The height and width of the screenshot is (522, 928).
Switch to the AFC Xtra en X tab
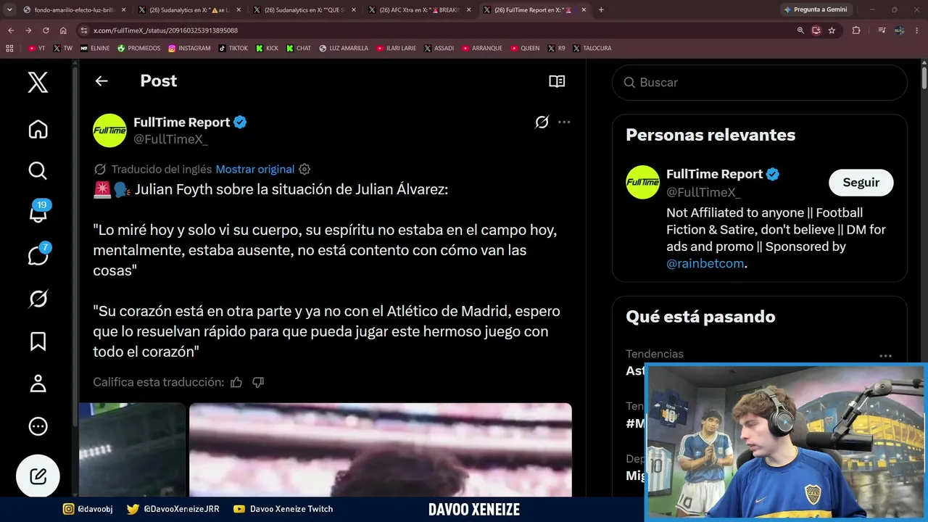click(x=419, y=10)
